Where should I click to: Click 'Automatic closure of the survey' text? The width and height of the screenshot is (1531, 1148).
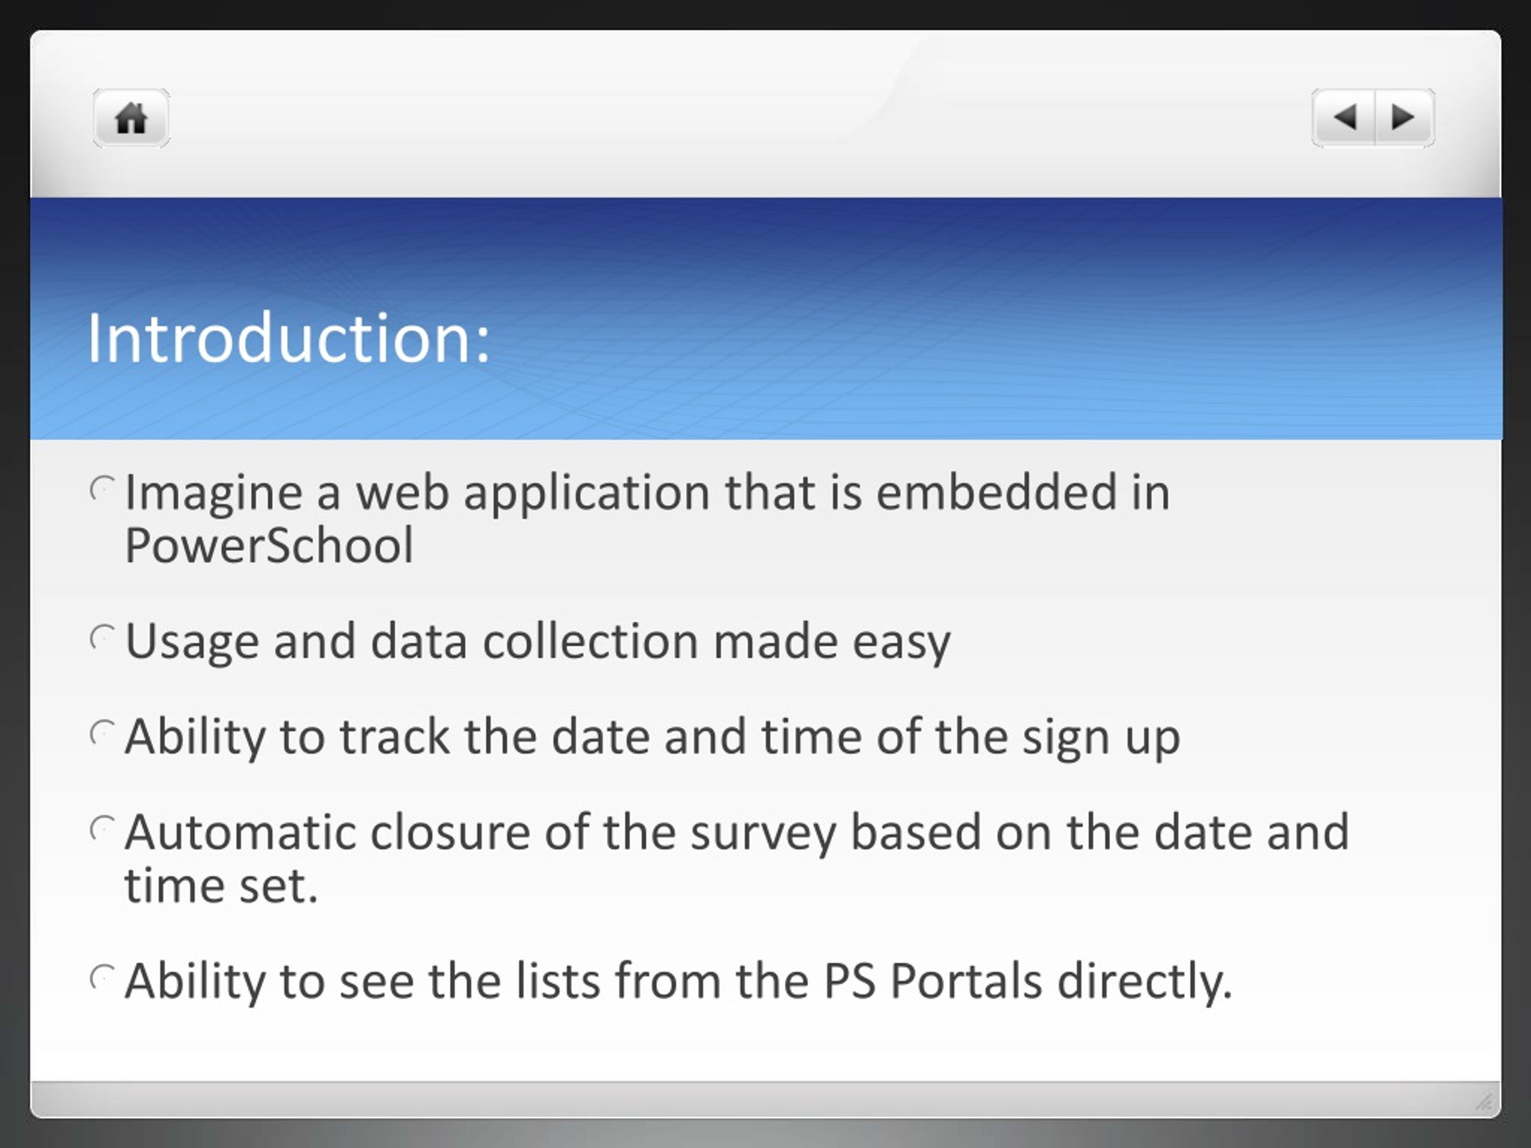point(480,833)
